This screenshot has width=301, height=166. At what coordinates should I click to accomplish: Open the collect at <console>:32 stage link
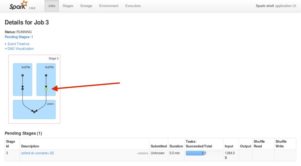coord(37,153)
